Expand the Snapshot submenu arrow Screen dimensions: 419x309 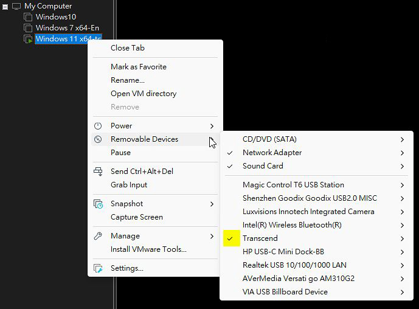212,204
